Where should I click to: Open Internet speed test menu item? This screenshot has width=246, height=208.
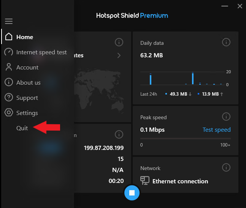coord(41,52)
